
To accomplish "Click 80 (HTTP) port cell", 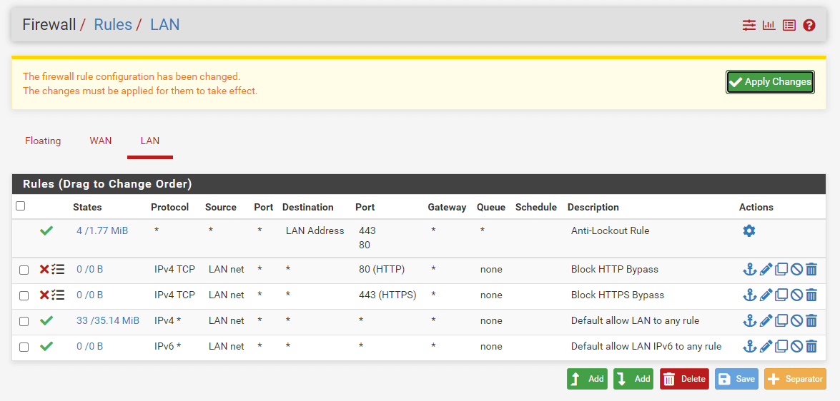I will click(382, 270).
